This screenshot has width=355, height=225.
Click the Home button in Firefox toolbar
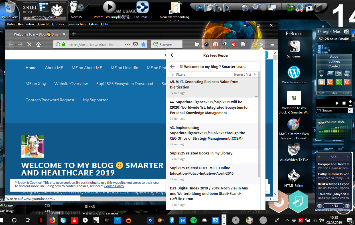click(38, 44)
